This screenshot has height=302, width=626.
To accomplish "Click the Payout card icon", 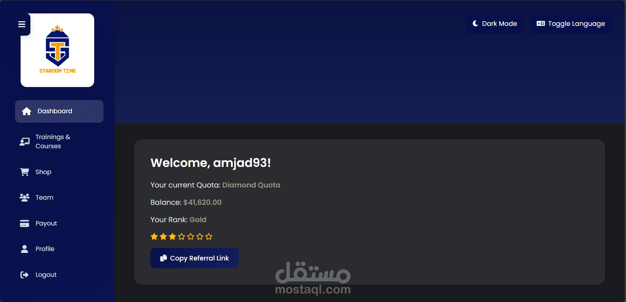I will 25,223.
